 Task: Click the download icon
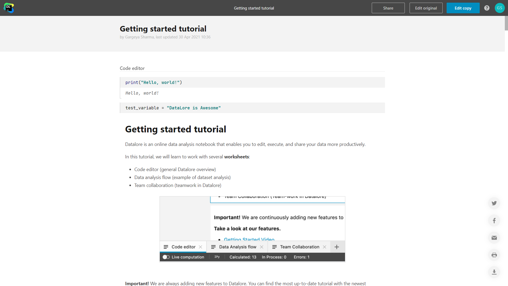pos(494,272)
